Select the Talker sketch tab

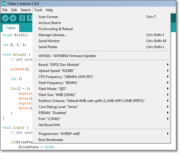pos(11,28)
